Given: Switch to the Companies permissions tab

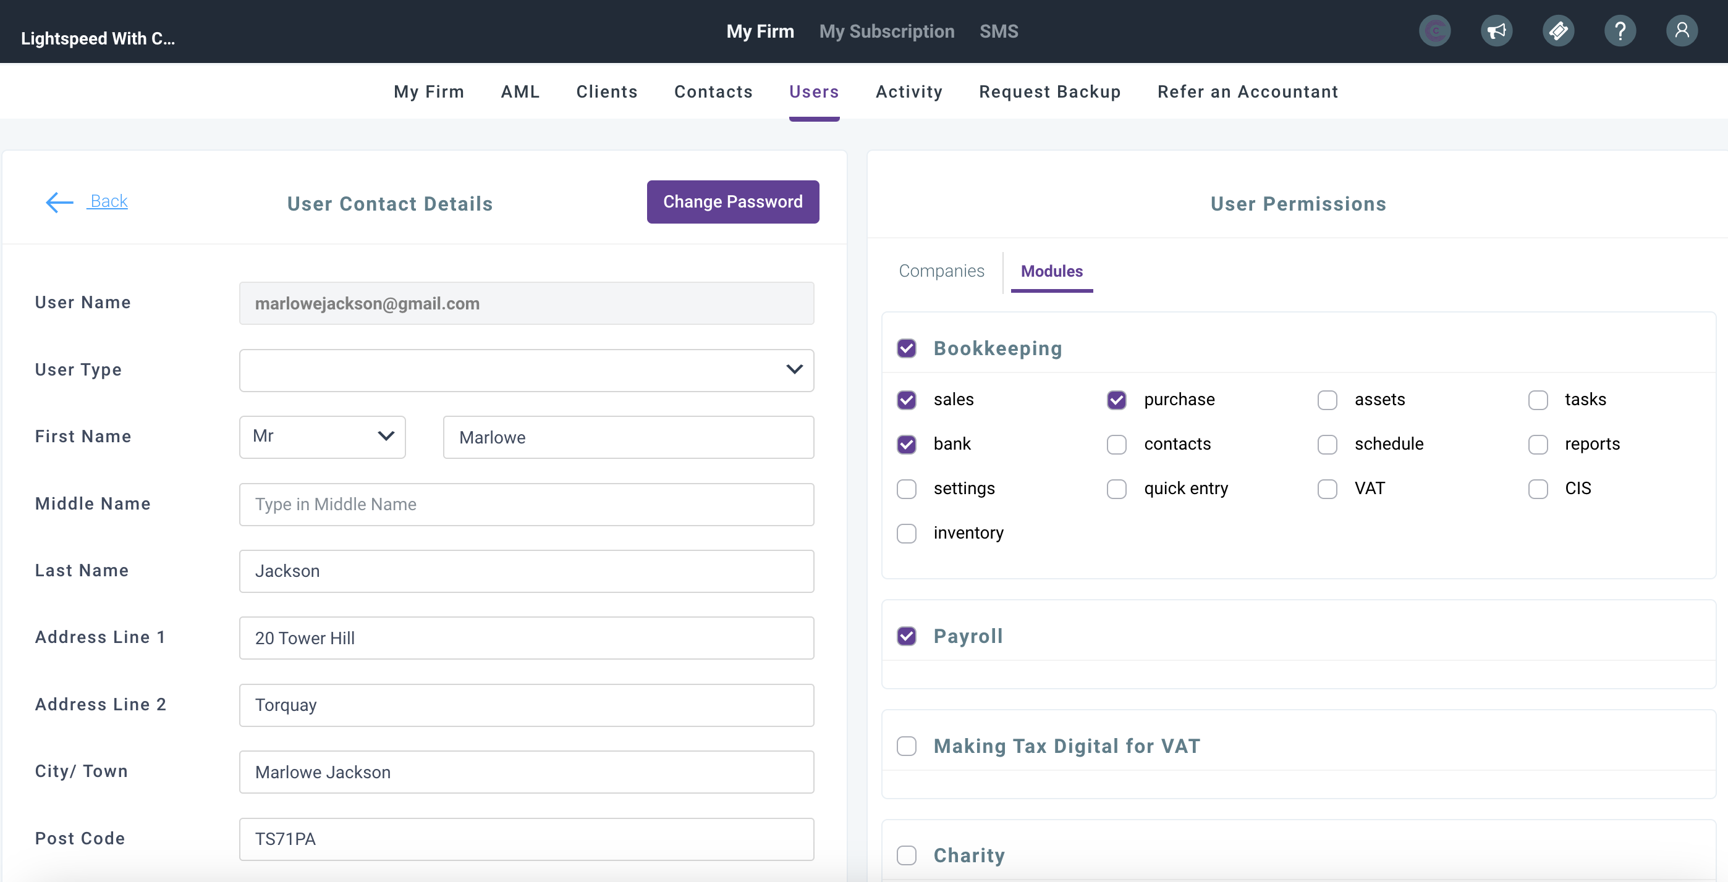Looking at the screenshot, I should pyautogui.click(x=941, y=271).
